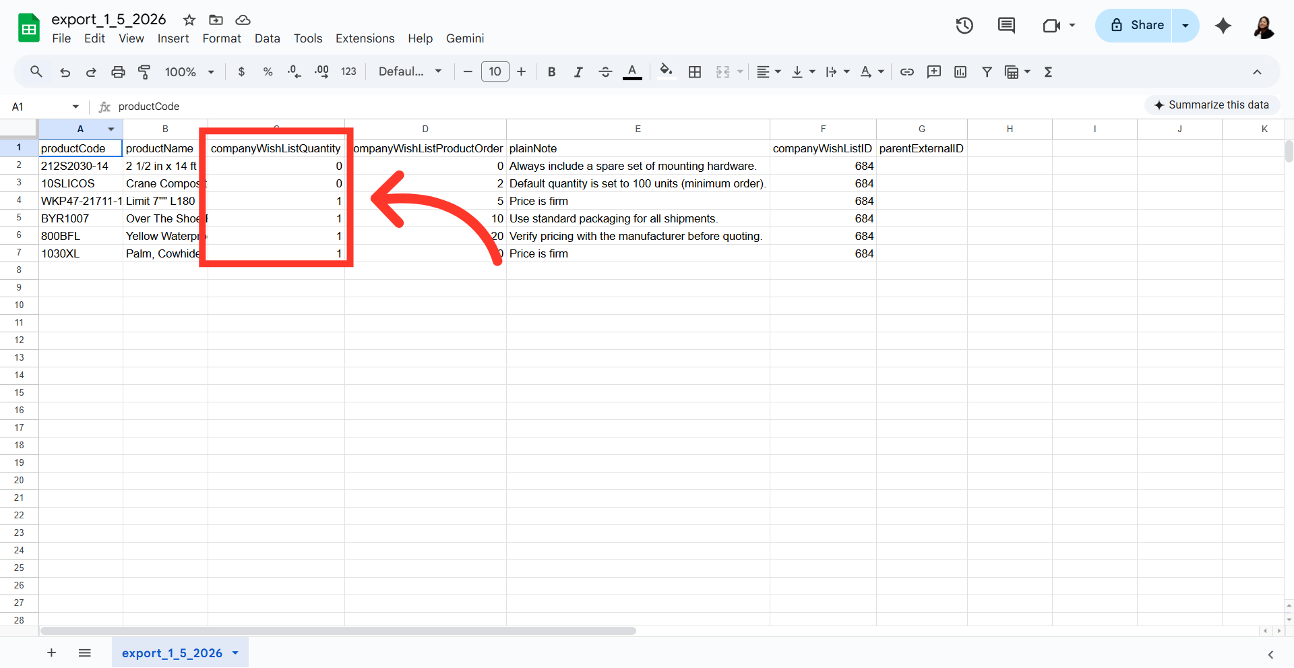Activate the paint format roller icon

coord(144,72)
